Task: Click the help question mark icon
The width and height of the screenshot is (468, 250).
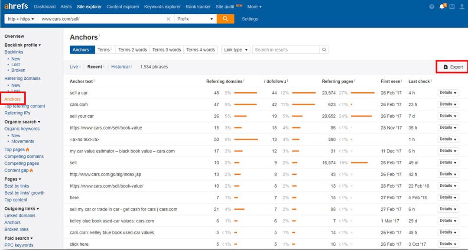Action: coord(432,6)
